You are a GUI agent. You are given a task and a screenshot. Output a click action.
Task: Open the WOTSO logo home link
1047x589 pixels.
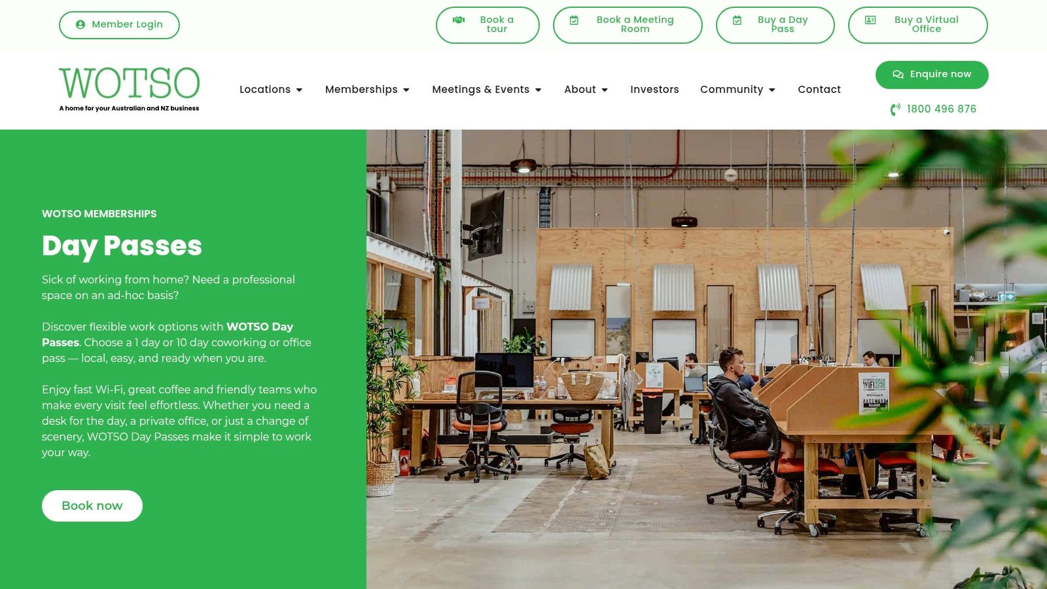coord(130,90)
